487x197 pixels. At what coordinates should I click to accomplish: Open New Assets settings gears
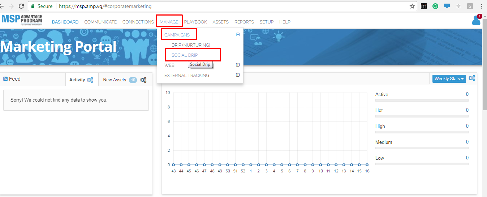click(x=143, y=80)
